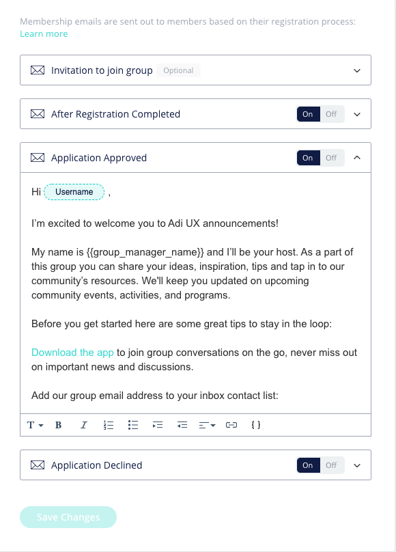Insert a hyperlink using link icon
This screenshot has height=552, width=396.
(x=231, y=425)
